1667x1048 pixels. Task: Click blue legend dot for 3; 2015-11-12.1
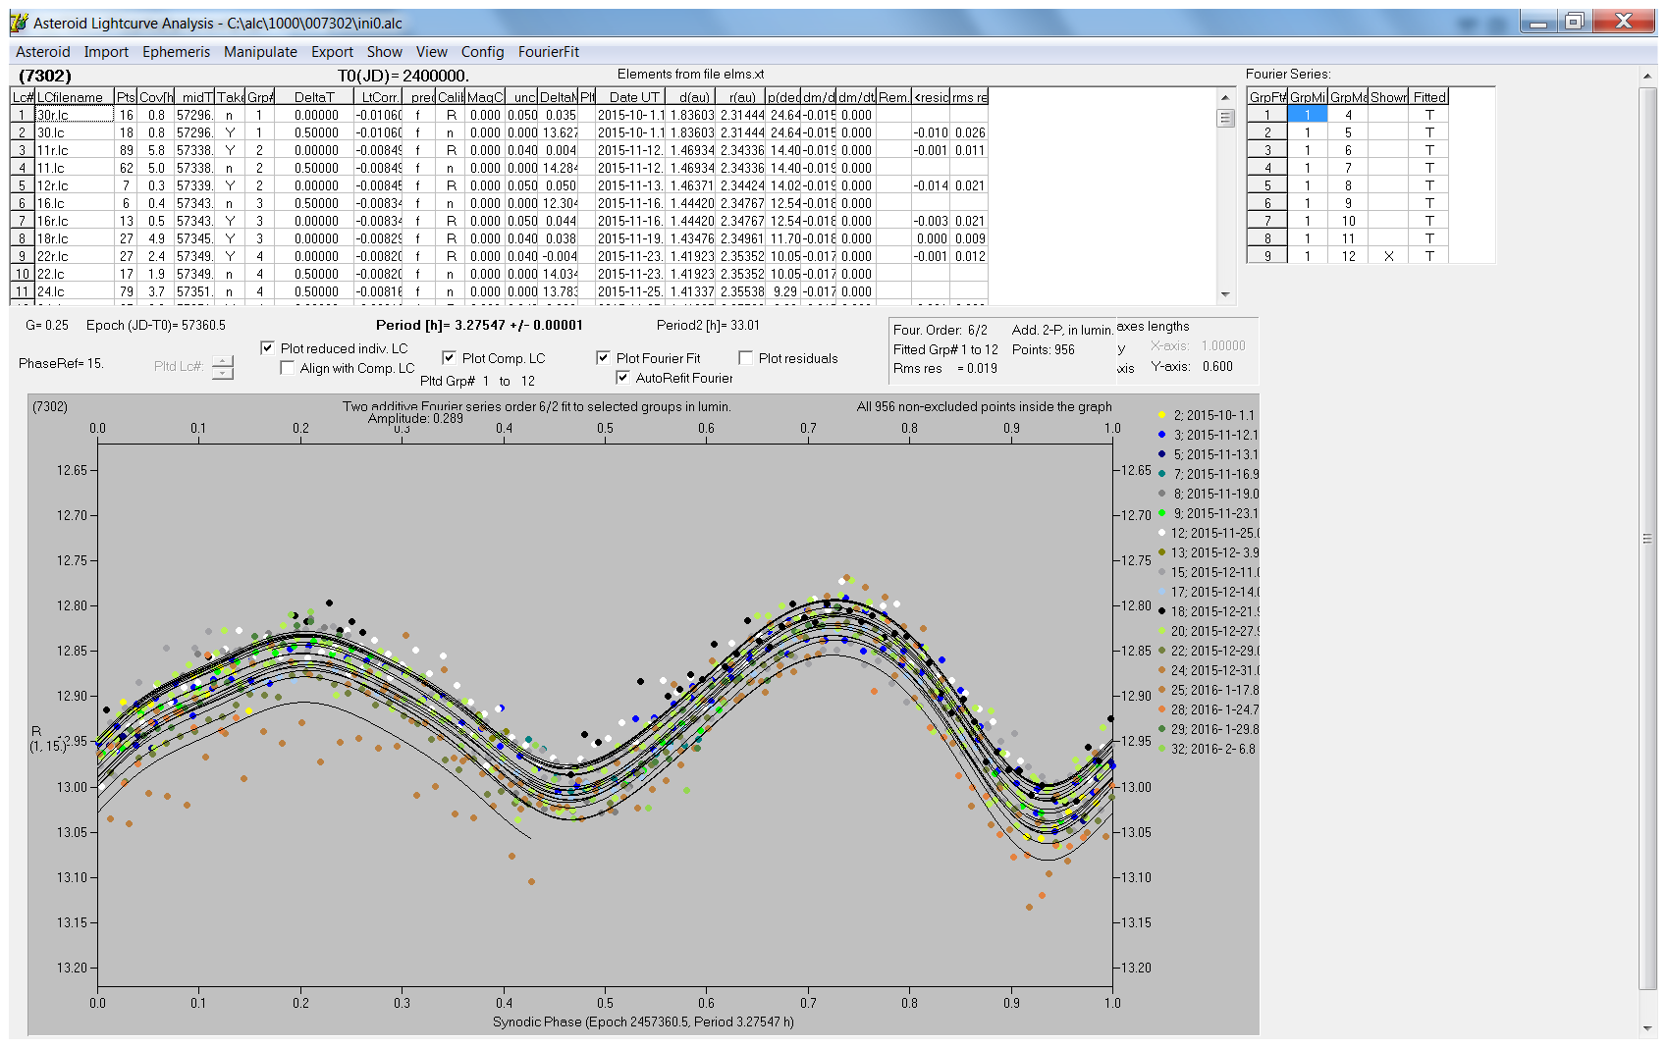point(1161,435)
